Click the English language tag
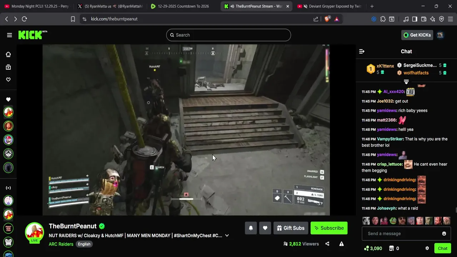The height and width of the screenshot is (257, 457). click(84, 244)
